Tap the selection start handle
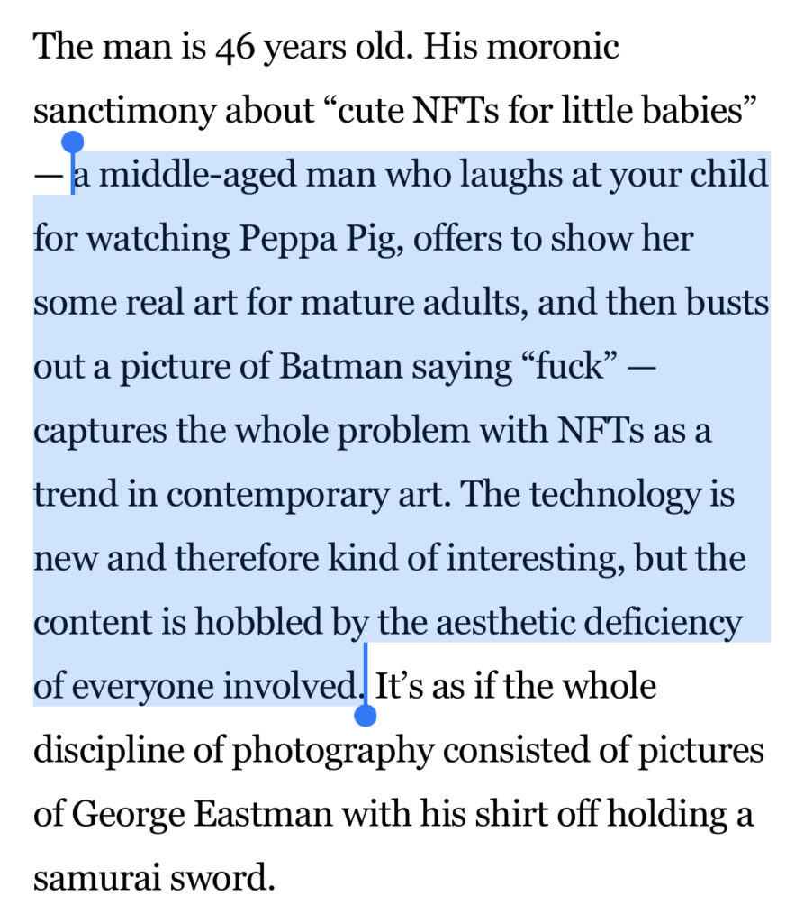This screenshot has height=923, width=804. [72, 143]
